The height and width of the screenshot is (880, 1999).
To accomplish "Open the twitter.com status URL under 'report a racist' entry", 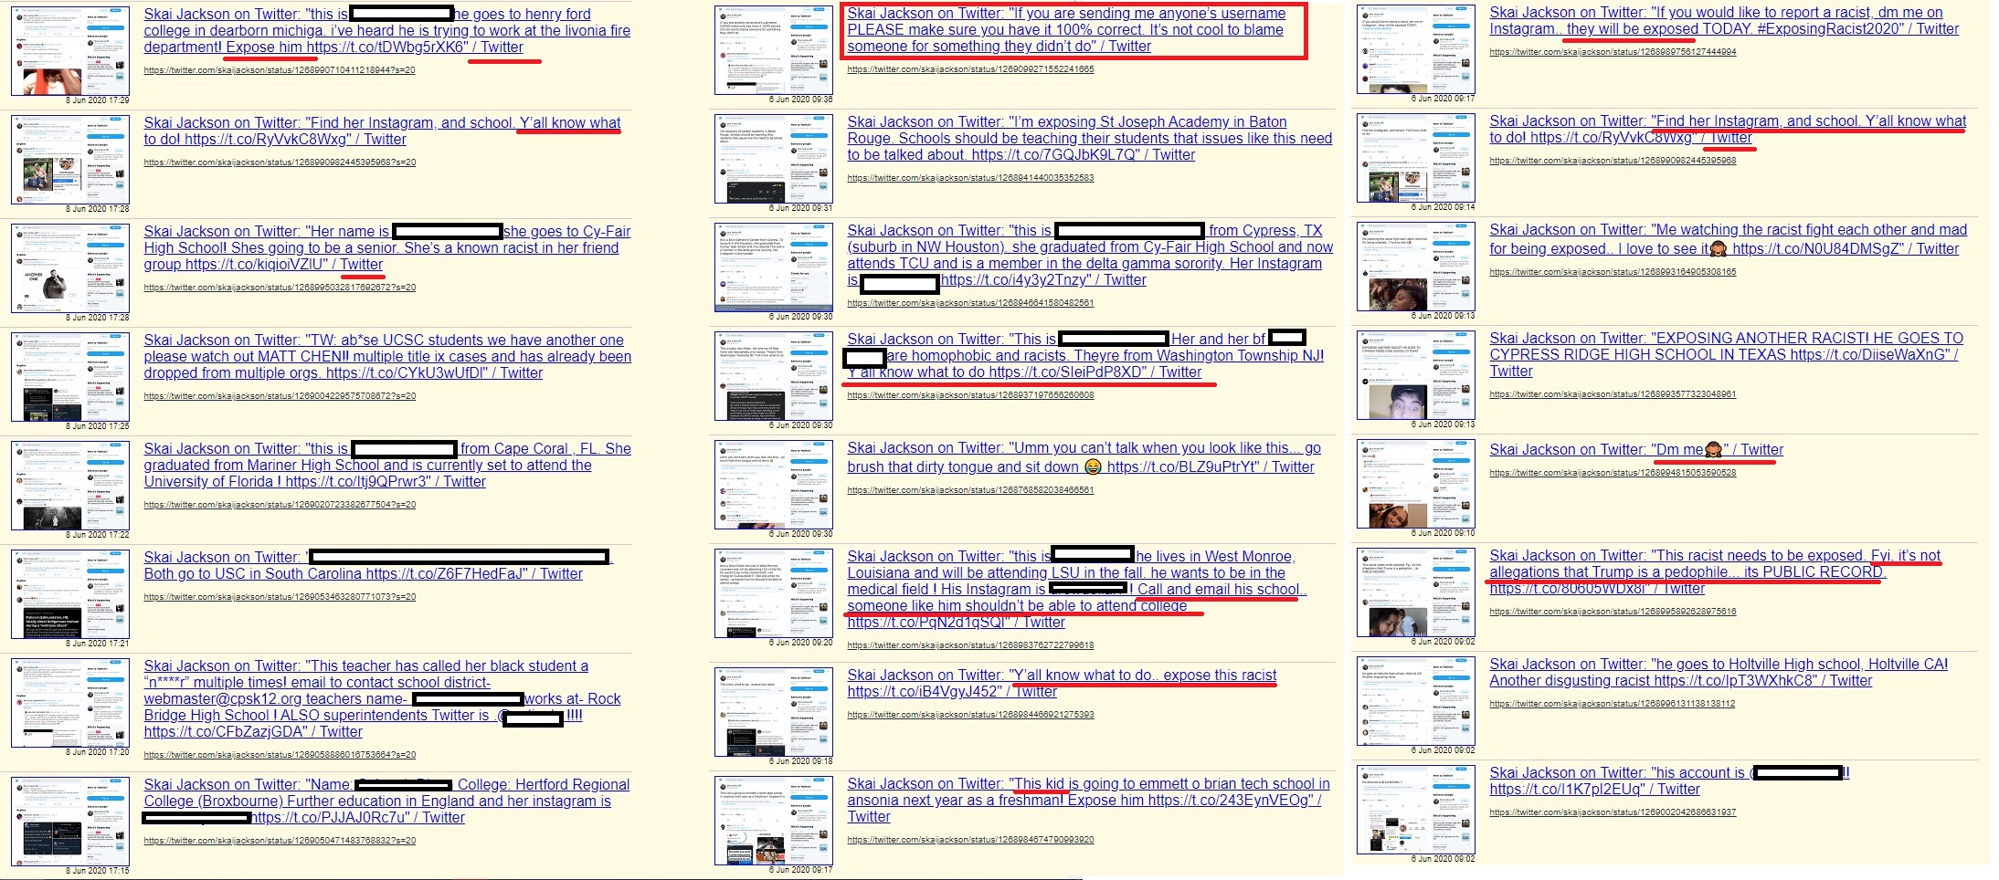I will point(1613,52).
